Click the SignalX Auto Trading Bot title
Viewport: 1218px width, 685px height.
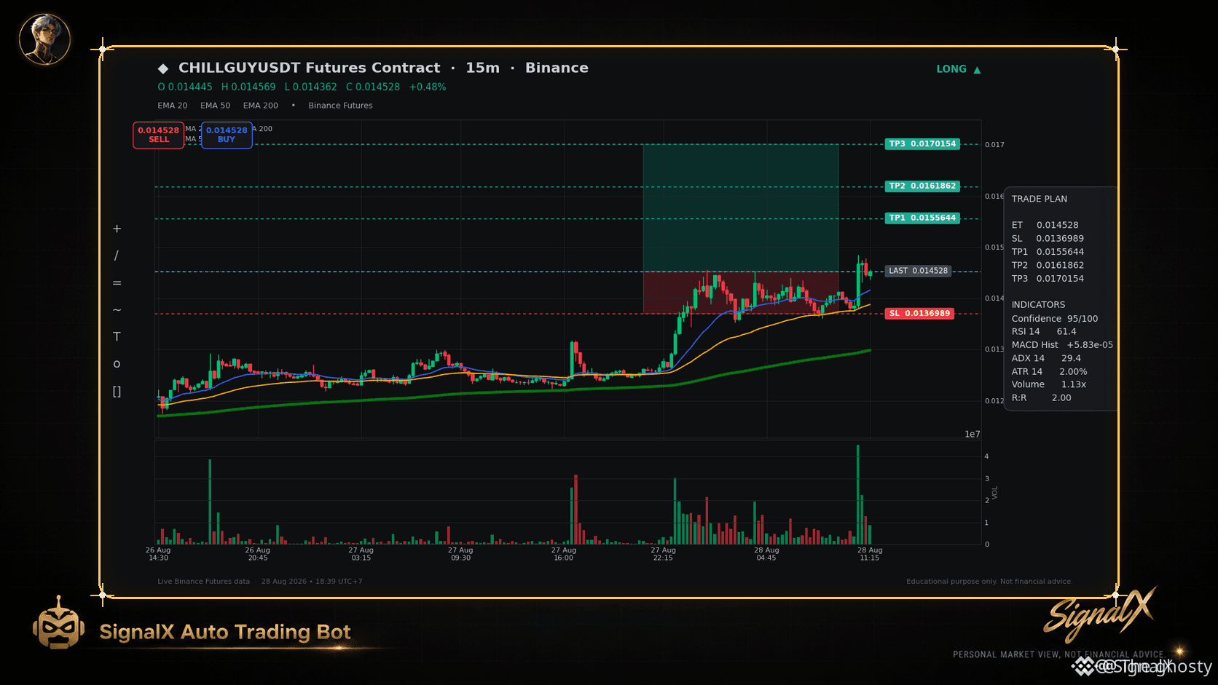(x=225, y=632)
